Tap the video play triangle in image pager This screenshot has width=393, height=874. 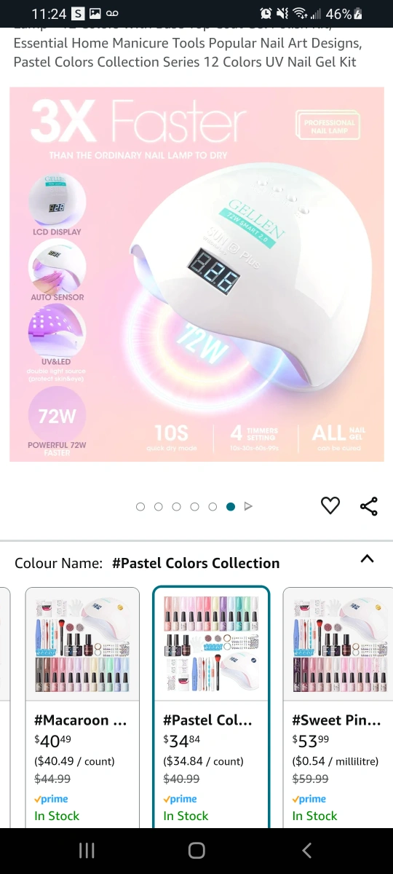(x=248, y=506)
